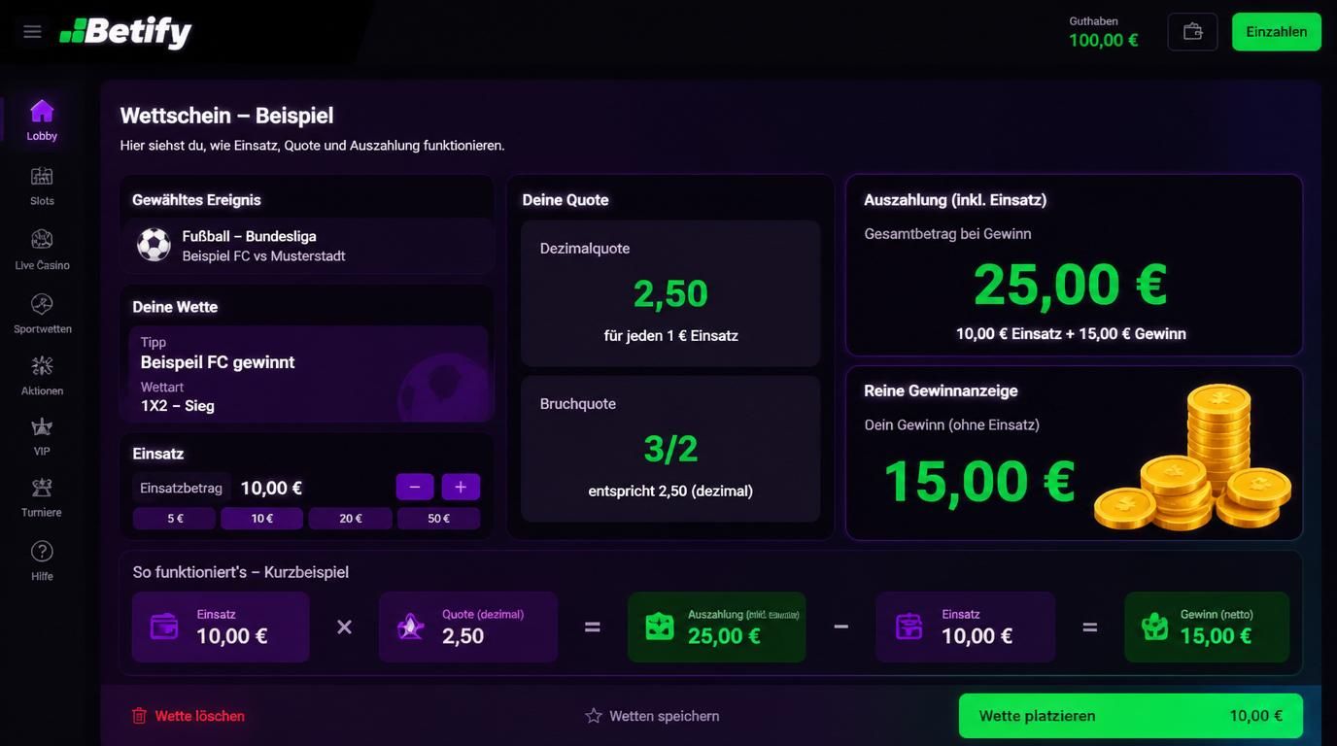The image size is (1337, 746).
Task: Open the wallet icon button
Action: [x=1192, y=32]
